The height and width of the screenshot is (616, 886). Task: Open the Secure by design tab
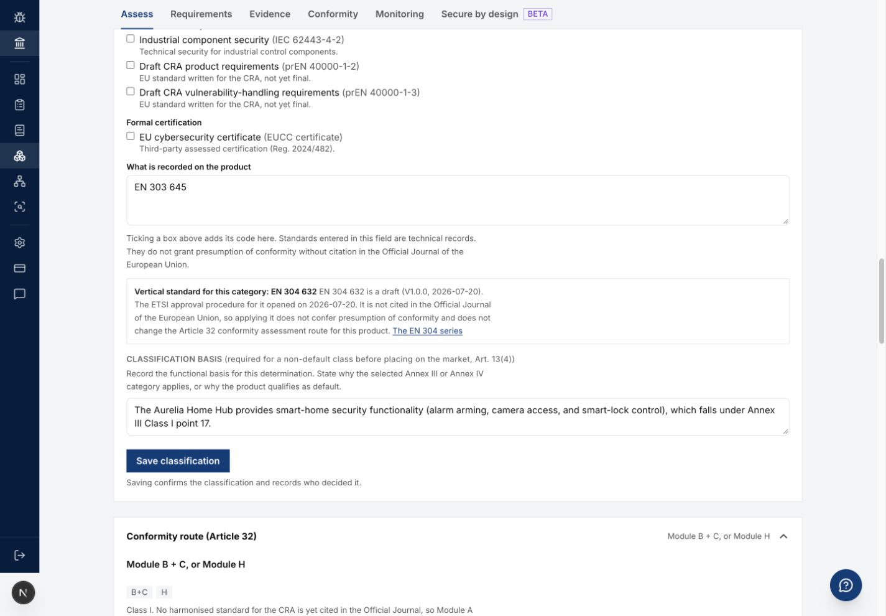pos(496,14)
